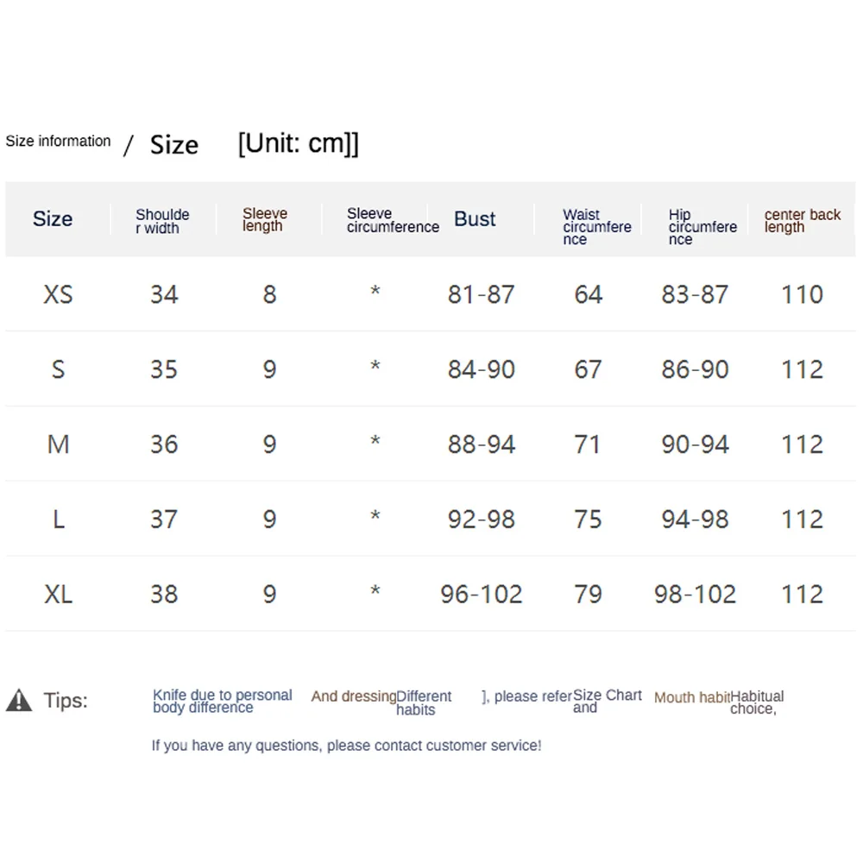This screenshot has height=863, width=863.
Task: Click the [Unit: cm] label
Action: coord(298,143)
